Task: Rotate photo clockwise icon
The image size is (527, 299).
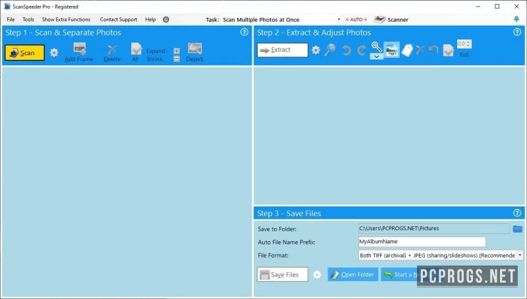Action: [x=361, y=51]
